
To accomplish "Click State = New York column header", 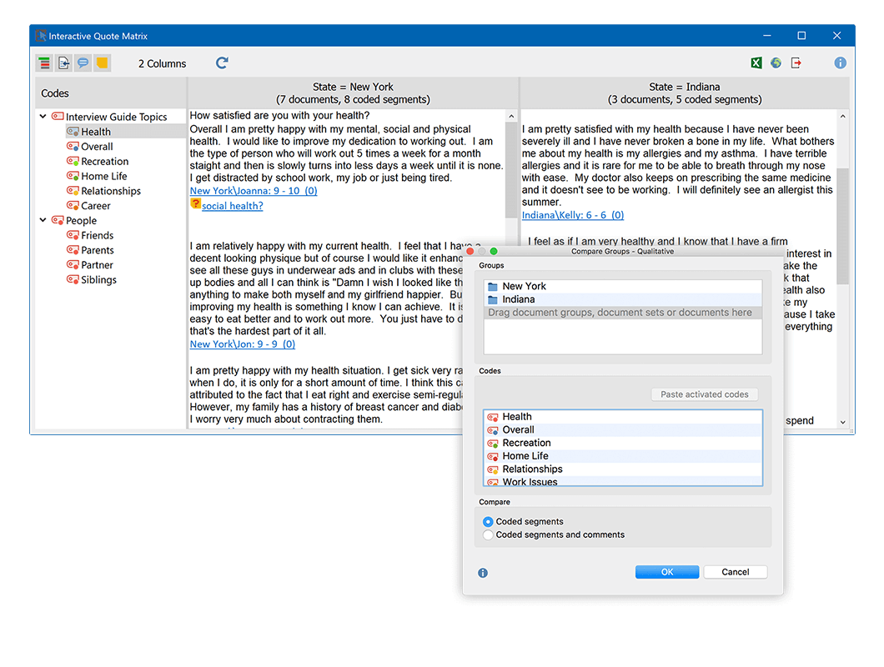I will click(x=353, y=93).
